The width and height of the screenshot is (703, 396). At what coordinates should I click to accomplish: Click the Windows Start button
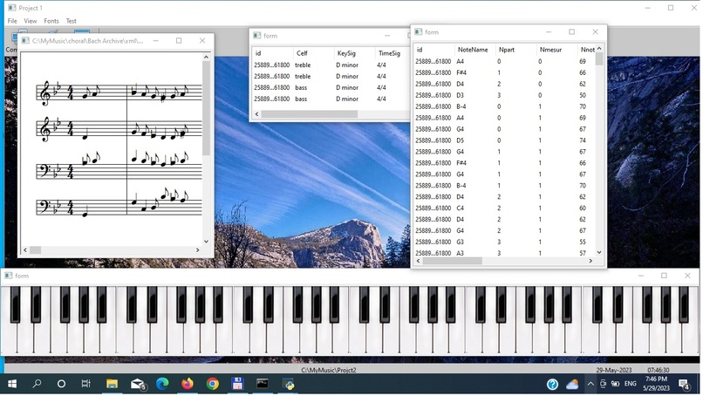[12, 384]
